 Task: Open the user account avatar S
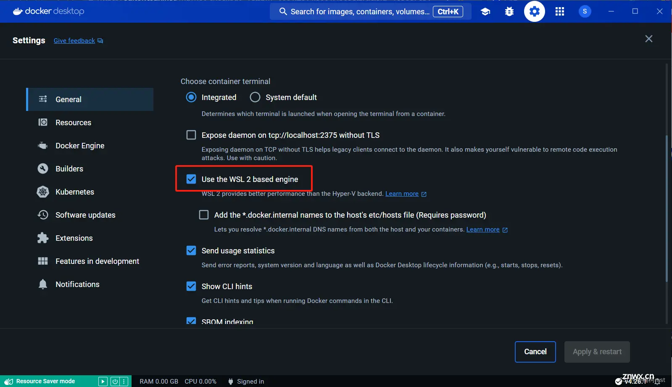coord(585,11)
